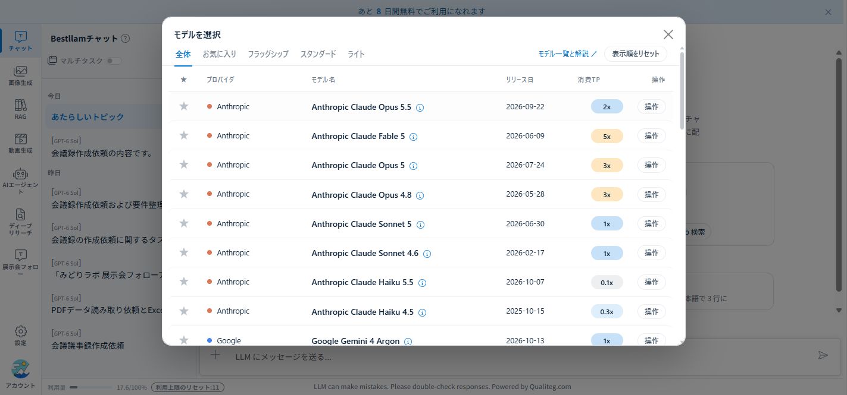
Task: Open the 展示会フォロー sidebar item
Action: coord(20,262)
